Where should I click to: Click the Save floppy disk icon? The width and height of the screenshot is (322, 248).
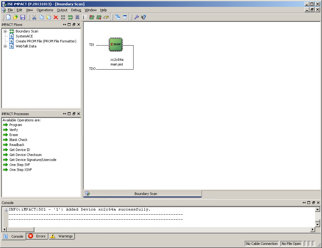point(22,17)
